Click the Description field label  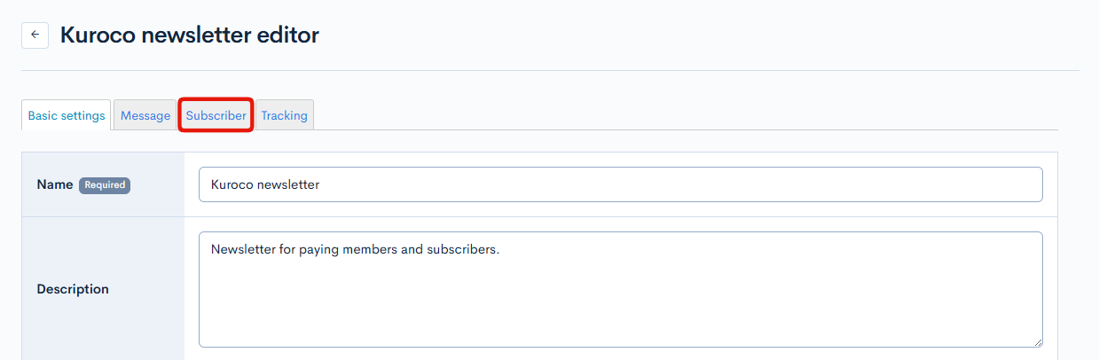73,289
